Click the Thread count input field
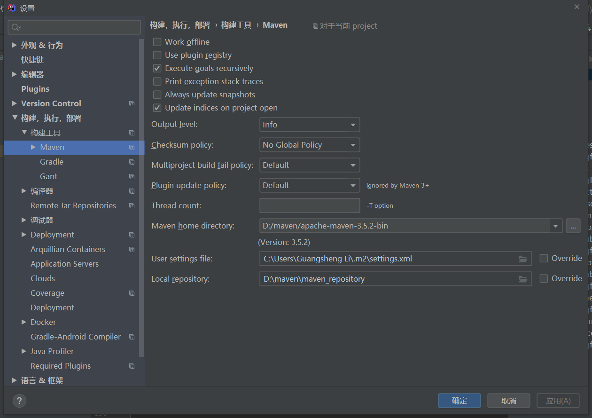The height and width of the screenshot is (418, 592). (x=310, y=205)
